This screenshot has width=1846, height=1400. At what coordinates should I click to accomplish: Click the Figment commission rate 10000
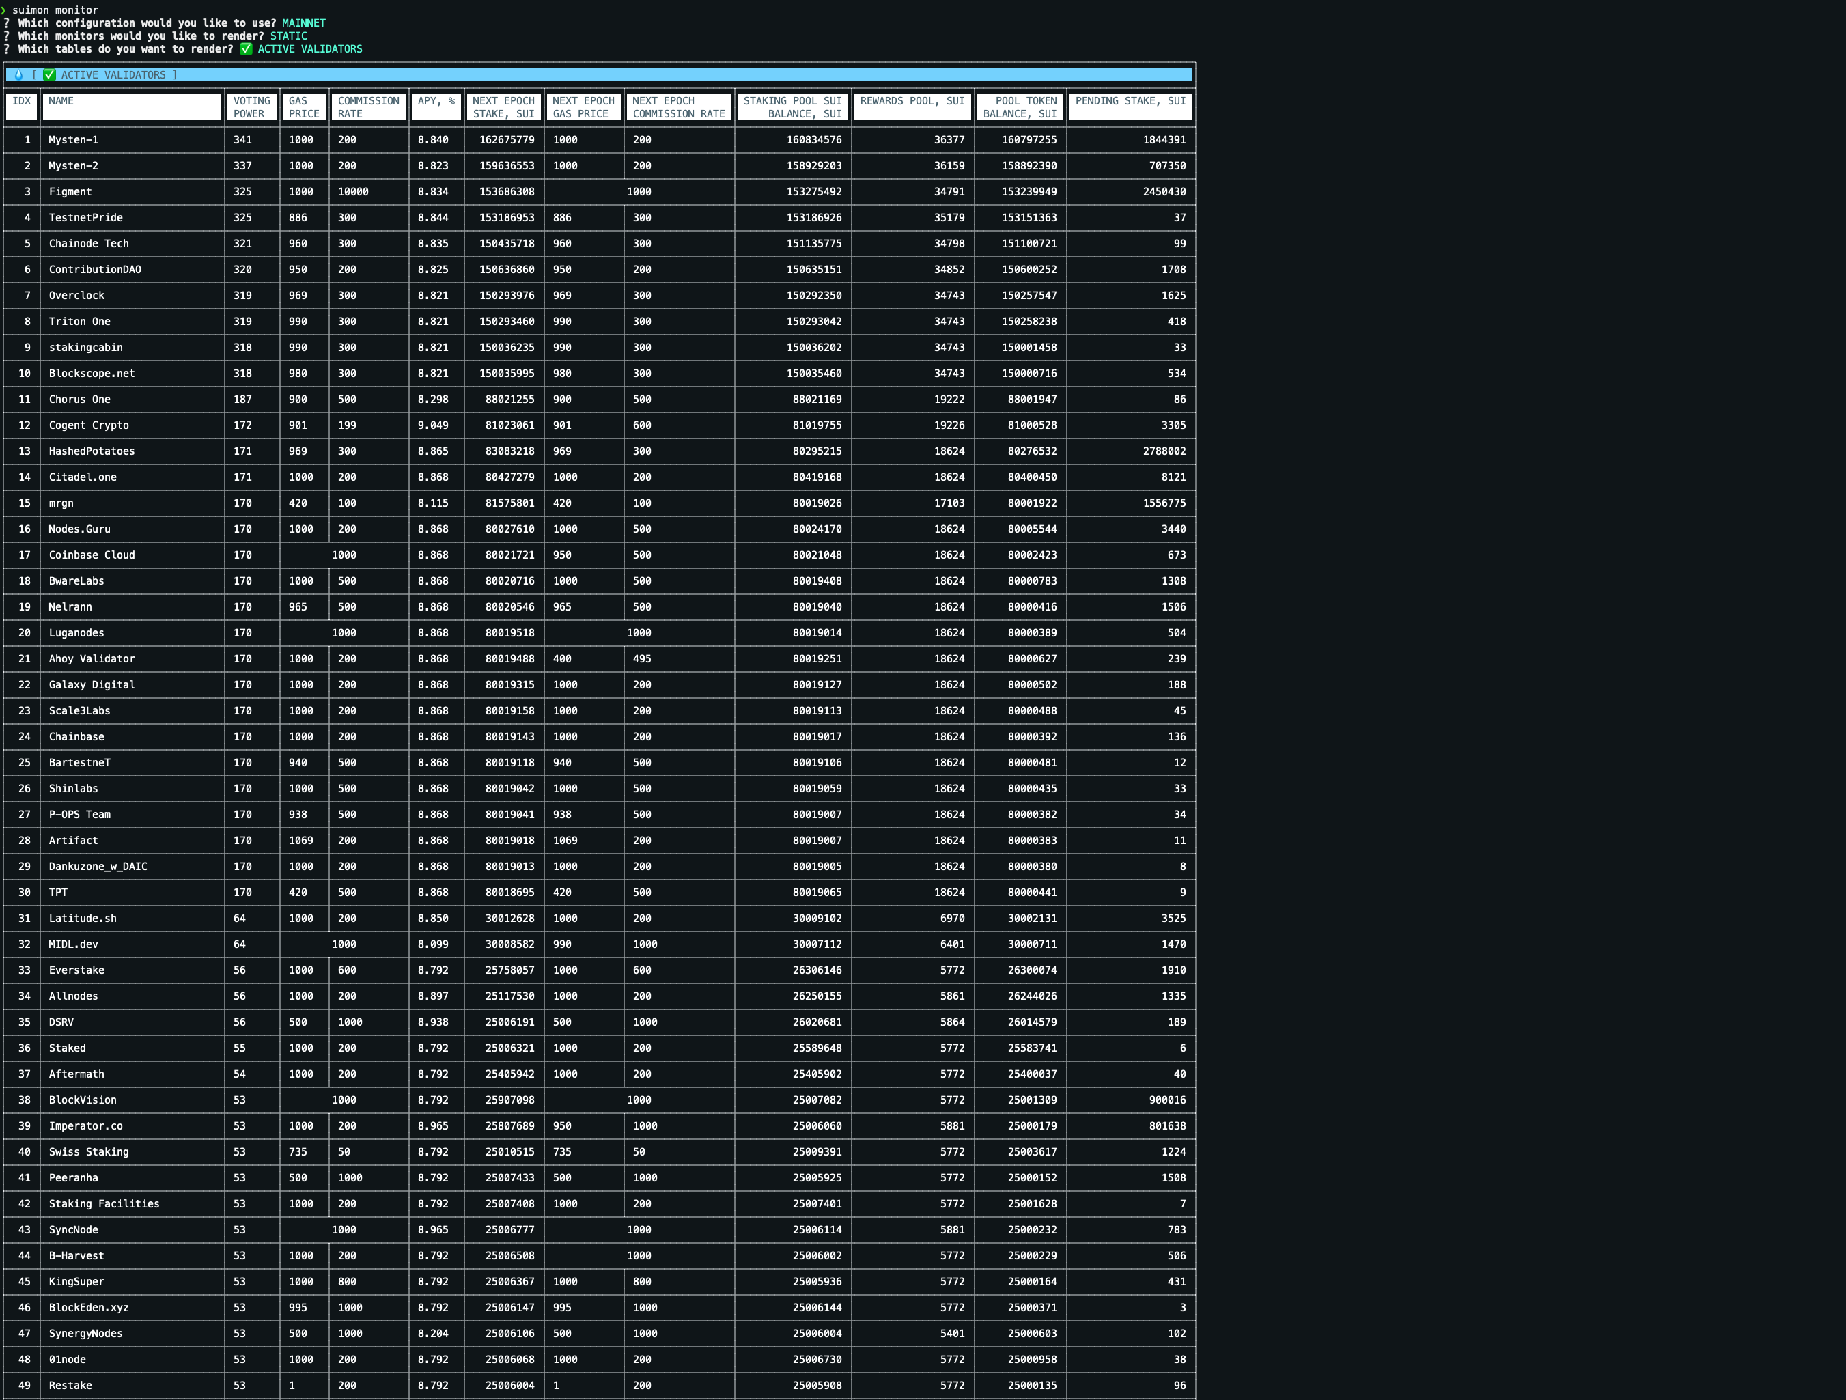[x=353, y=192]
